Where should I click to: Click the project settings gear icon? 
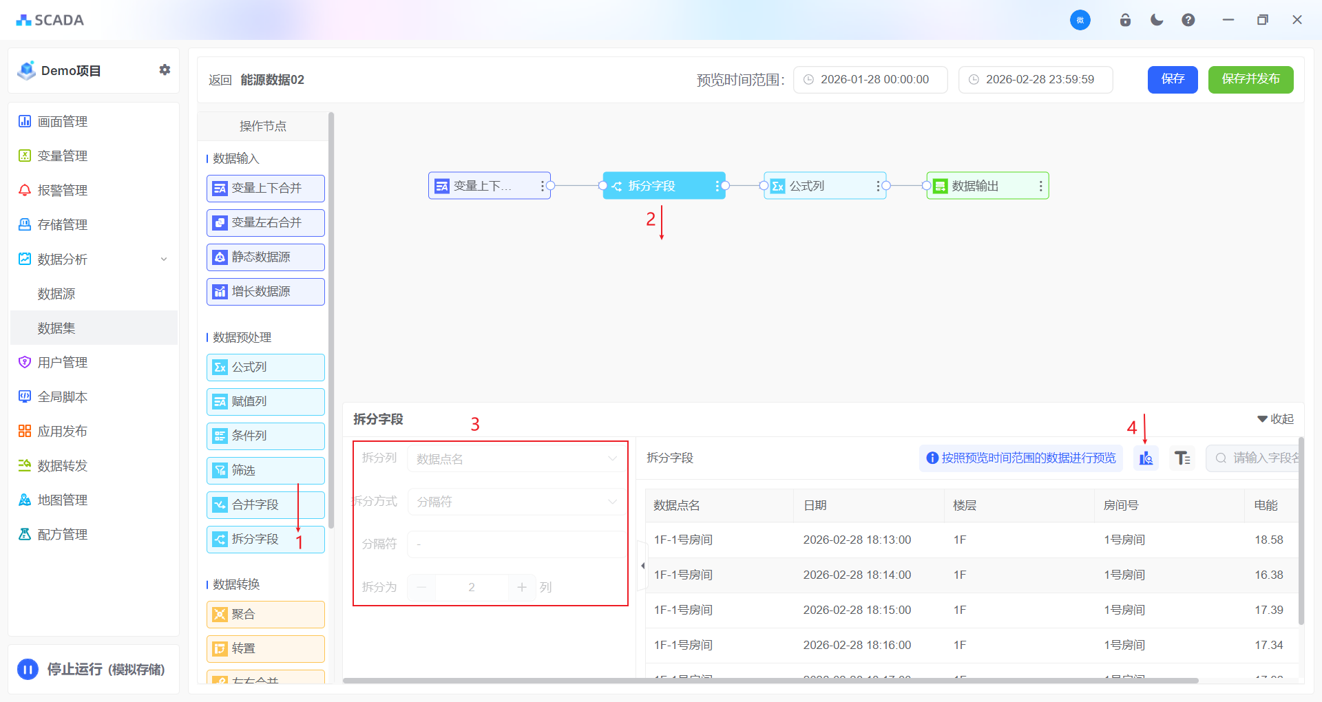[165, 70]
